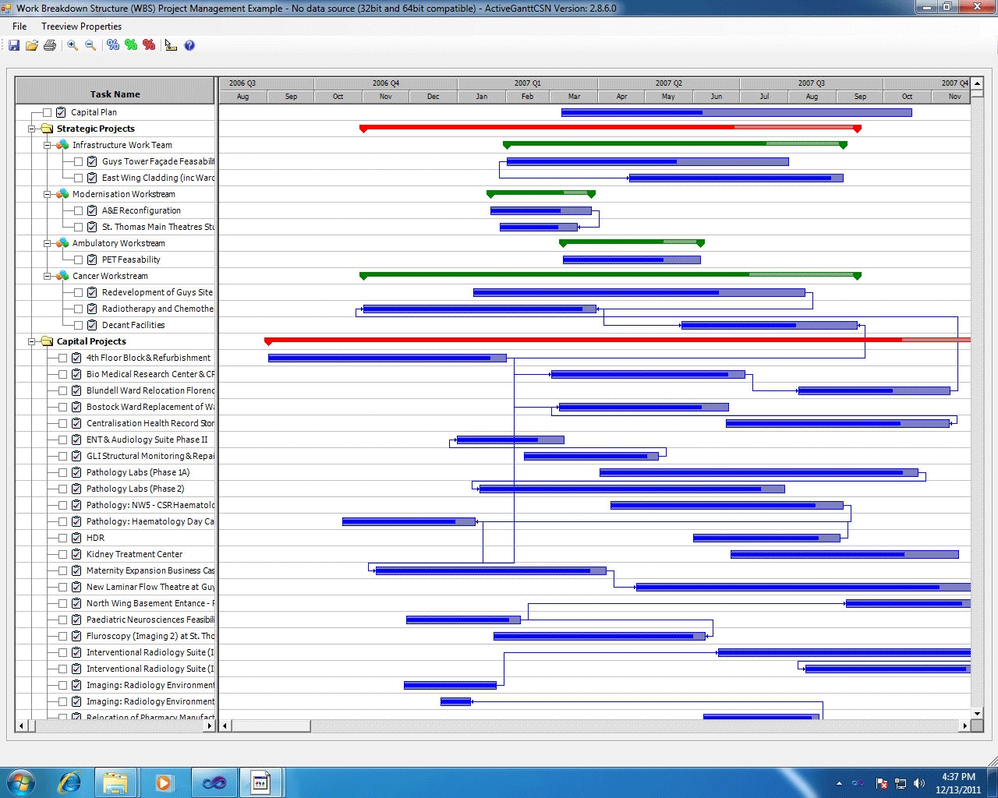The image size is (998, 798).
Task: Check the box for Pathology Labs (Phase 2)
Action: click(x=62, y=489)
